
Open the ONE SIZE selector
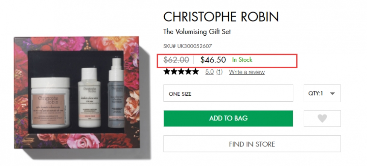[x=228, y=93]
